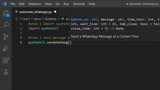Click window title automate_whatsapp.py
This screenshot has width=160, height=90.
click(x=144, y=4)
